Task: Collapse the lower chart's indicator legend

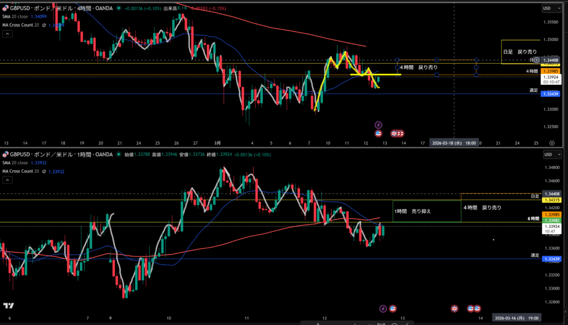Action: (7, 180)
